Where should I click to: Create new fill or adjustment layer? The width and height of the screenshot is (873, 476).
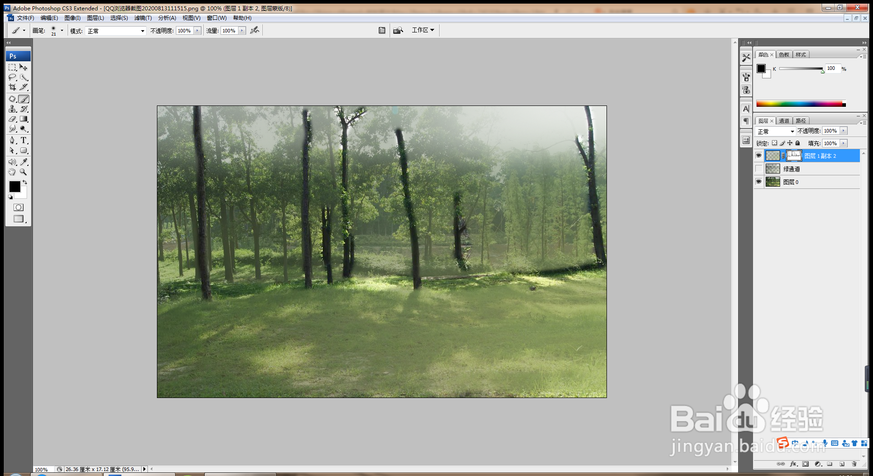(x=818, y=464)
